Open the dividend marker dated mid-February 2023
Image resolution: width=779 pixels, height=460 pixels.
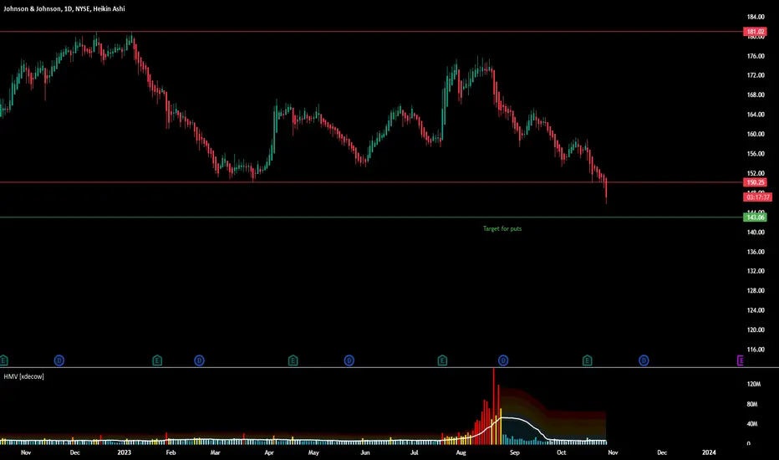(x=199, y=360)
